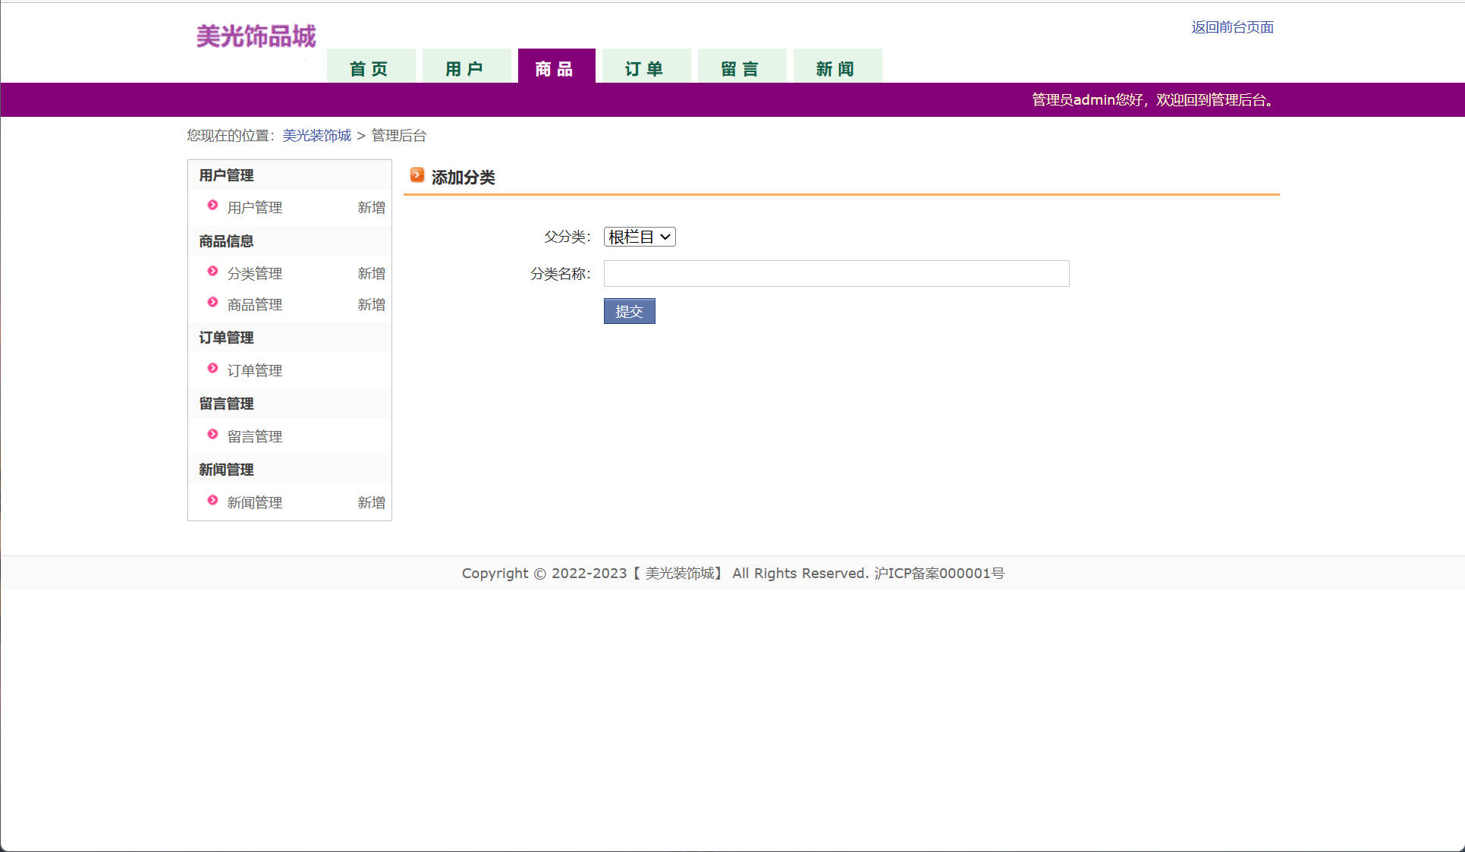Click the 美光饰品城 site logo
Image resolution: width=1465 pixels, height=852 pixels.
(256, 36)
